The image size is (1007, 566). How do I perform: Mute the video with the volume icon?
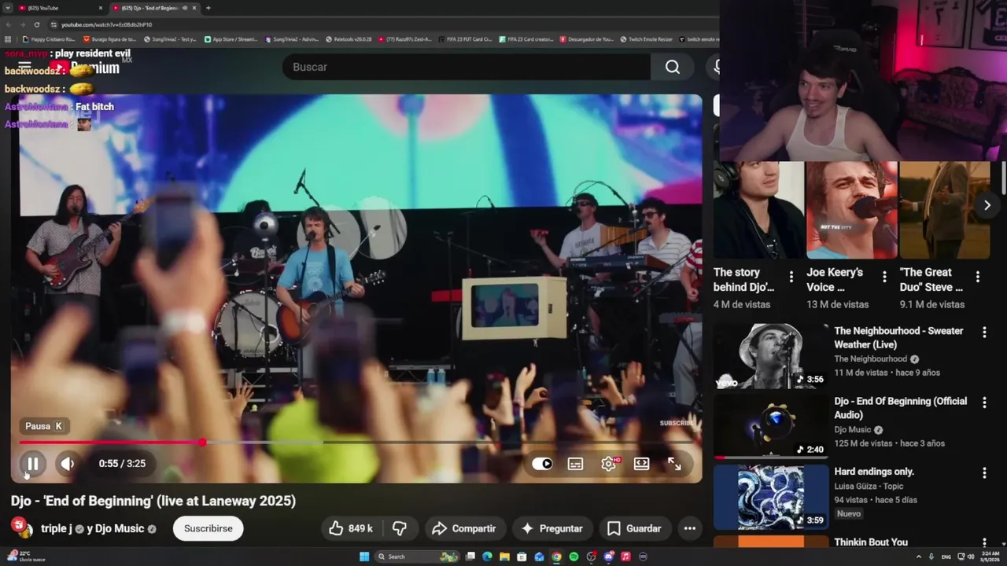pyautogui.click(x=68, y=464)
